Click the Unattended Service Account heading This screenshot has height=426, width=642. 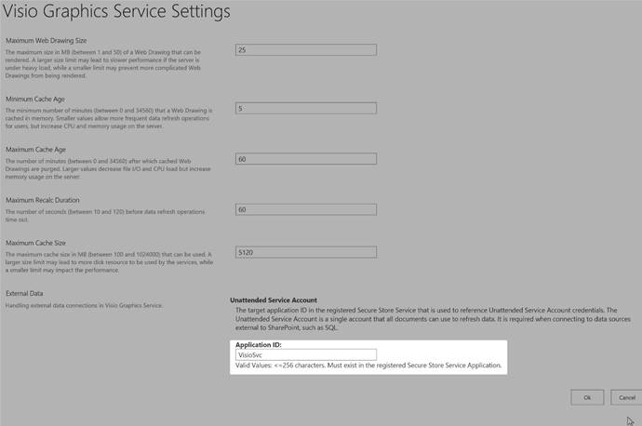point(274,300)
